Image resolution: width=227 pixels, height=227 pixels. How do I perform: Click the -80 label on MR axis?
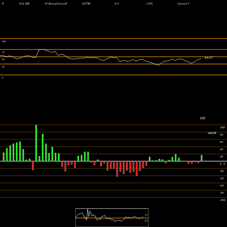point(222,193)
